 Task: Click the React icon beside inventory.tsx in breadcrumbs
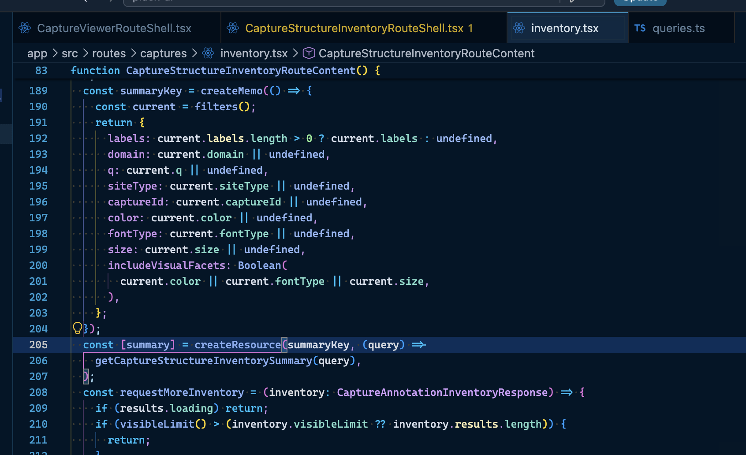208,53
